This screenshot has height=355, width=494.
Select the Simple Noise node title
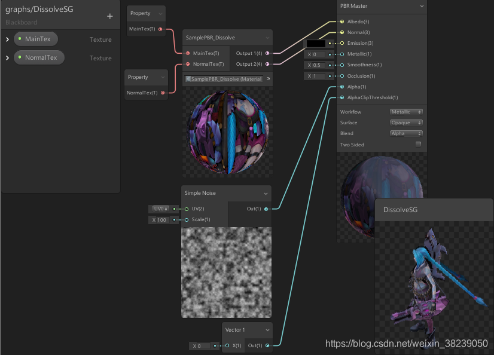(x=200, y=193)
